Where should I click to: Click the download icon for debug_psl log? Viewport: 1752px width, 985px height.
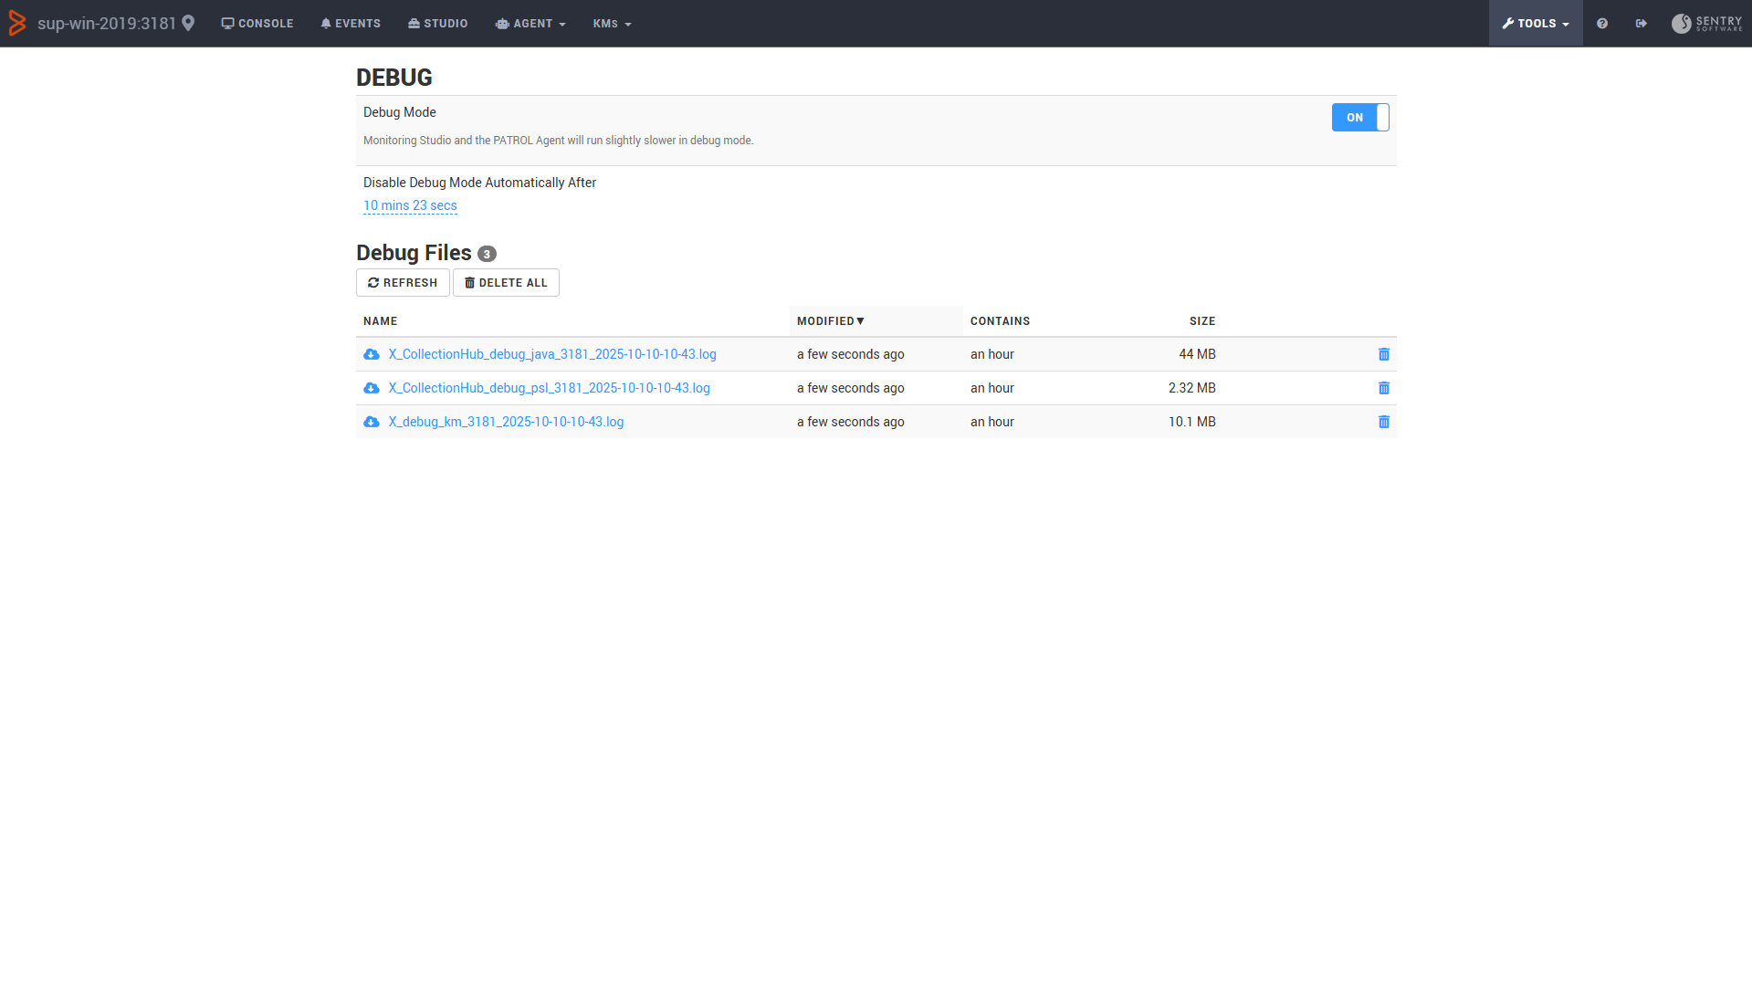[x=372, y=388]
